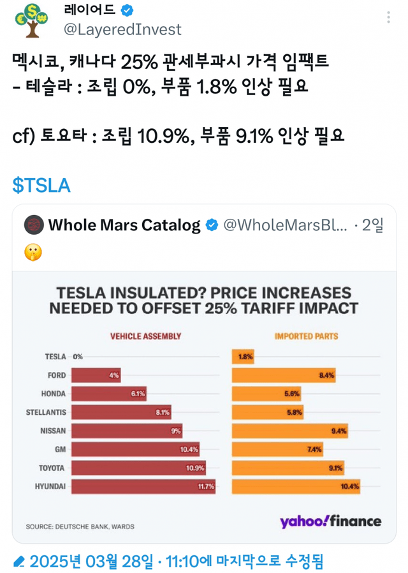Viewport: 408px width, 573px height.
Task: Open the @LayeredInvest handle
Action: (122, 29)
